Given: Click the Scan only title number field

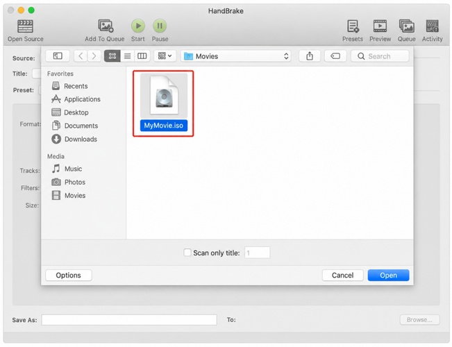Looking at the screenshot, I should [257, 253].
